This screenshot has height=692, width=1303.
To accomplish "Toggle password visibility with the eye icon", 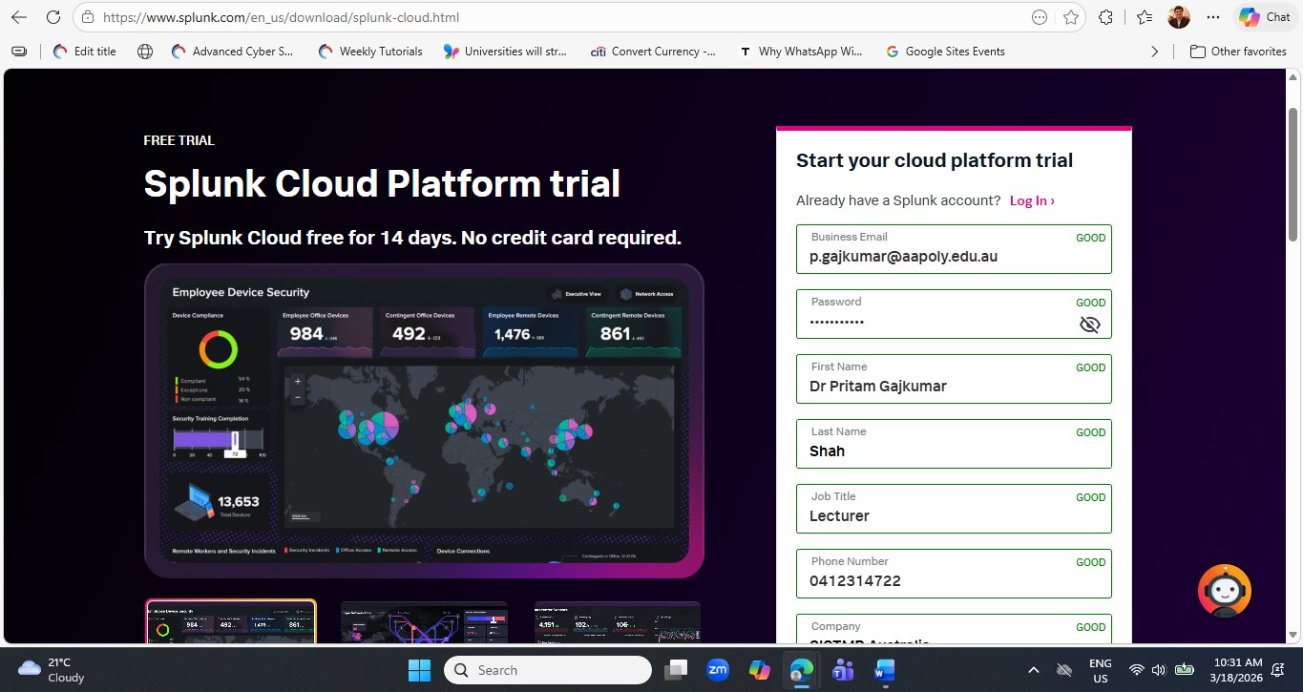I will [1089, 324].
